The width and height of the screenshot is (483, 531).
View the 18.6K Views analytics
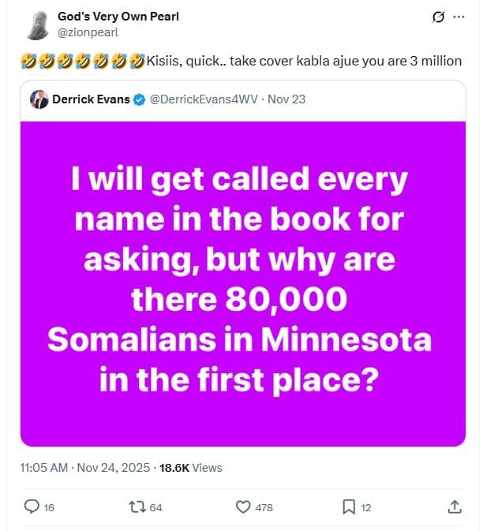[191, 468]
